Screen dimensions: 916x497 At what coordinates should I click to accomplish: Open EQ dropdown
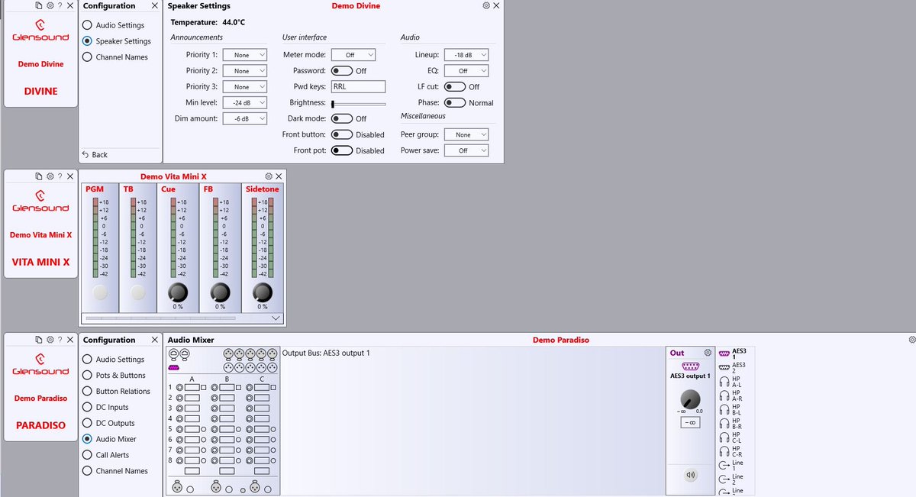(466, 71)
